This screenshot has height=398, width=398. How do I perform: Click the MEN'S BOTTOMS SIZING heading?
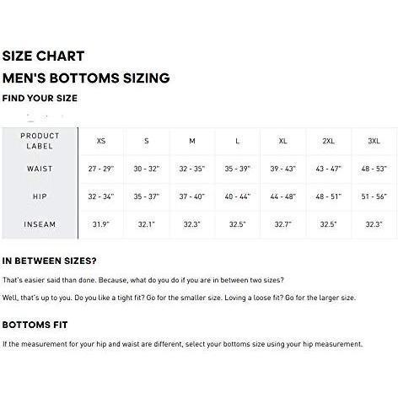coord(86,78)
